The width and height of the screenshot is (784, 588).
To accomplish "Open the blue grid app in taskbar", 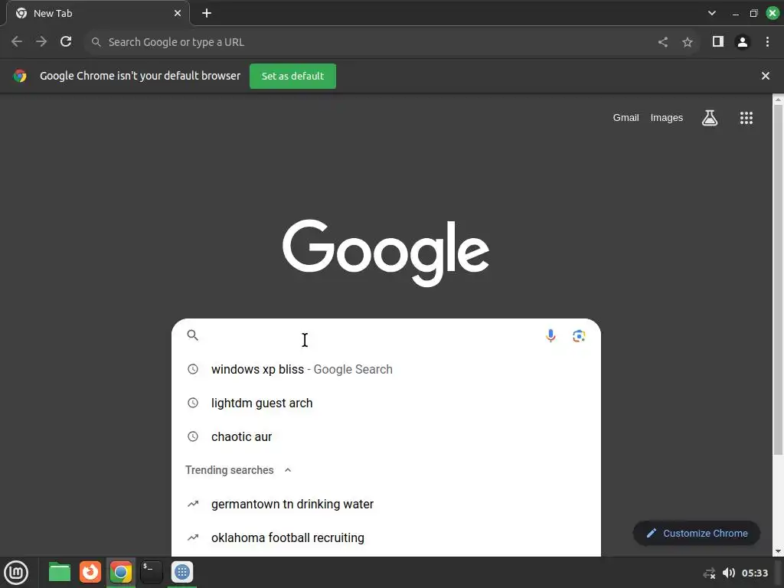I will (x=182, y=572).
